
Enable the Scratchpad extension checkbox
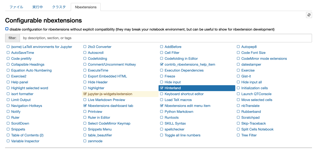point(238,117)
